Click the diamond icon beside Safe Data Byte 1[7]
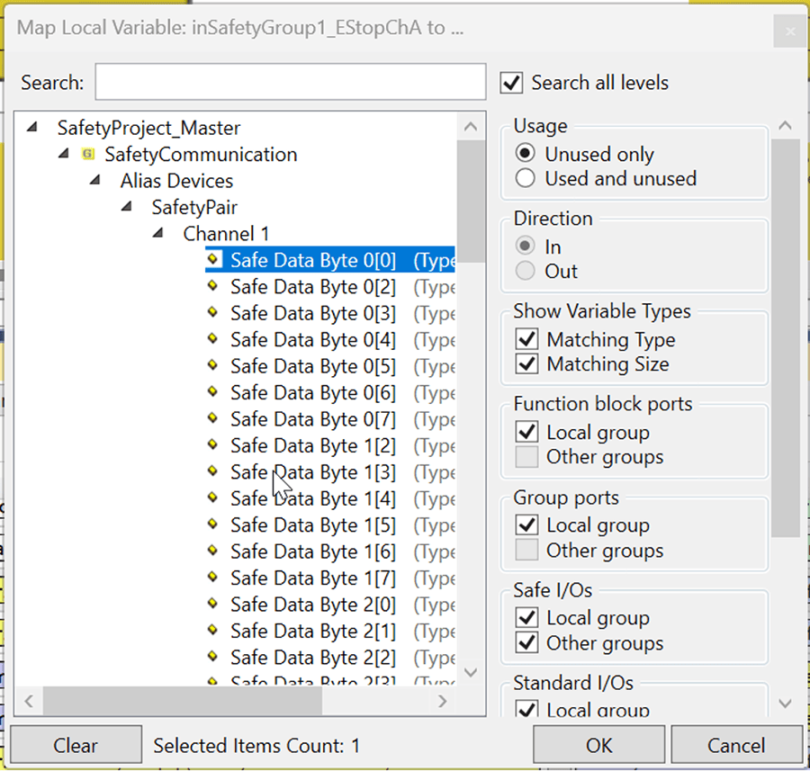The width and height of the screenshot is (810, 771). [212, 577]
